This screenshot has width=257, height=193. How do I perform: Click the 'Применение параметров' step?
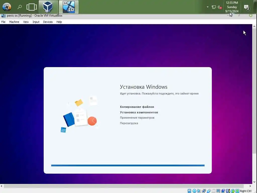[137, 118]
